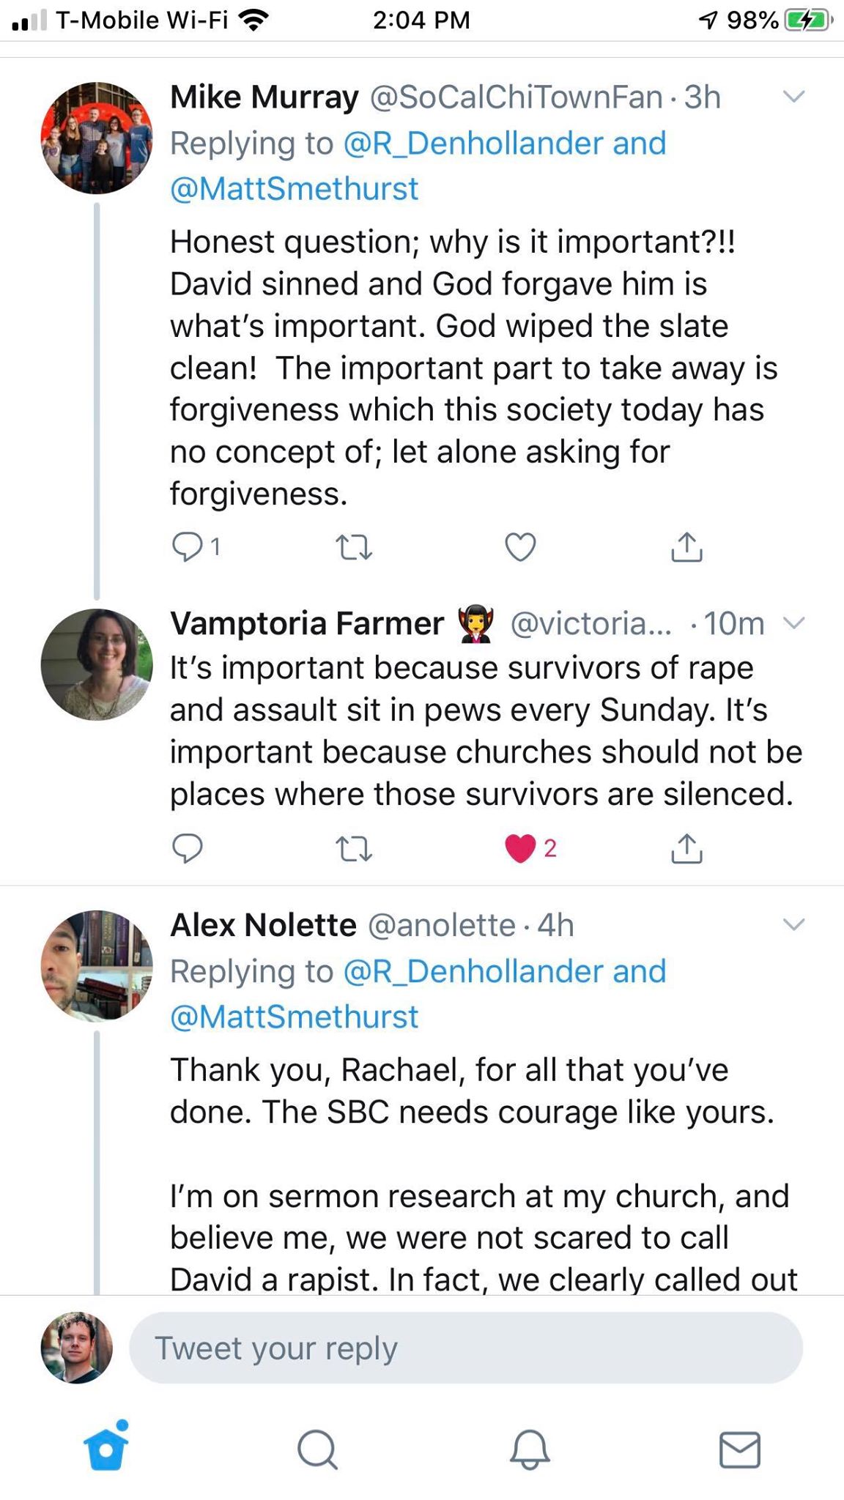The image size is (844, 1500).
Task: Open options chevron on Mike Murray's tweet
Action: [794, 97]
